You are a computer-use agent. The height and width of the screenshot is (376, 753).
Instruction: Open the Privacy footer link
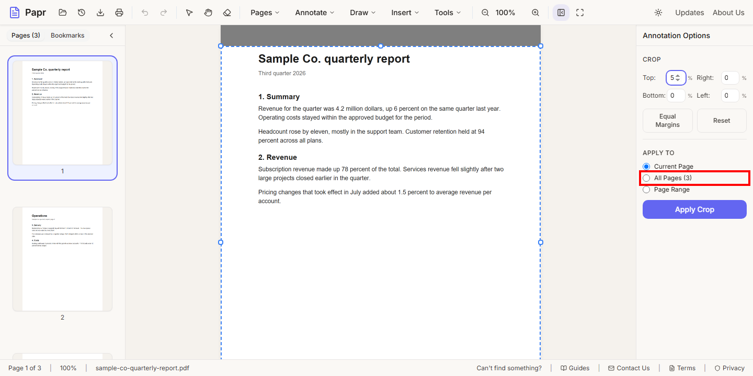(x=729, y=368)
